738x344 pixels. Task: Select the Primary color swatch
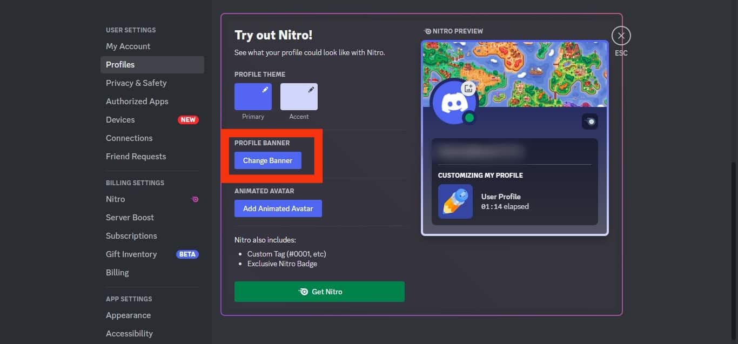[x=252, y=96]
